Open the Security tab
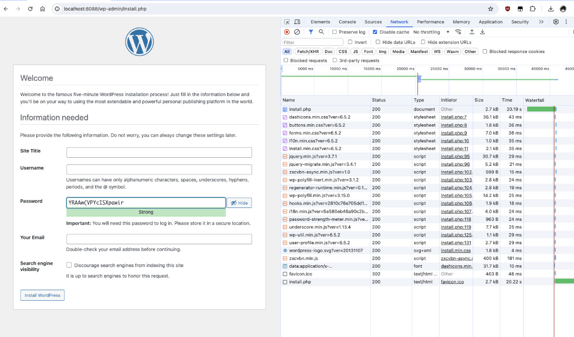This screenshot has width=574, height=337. point(520,22)
